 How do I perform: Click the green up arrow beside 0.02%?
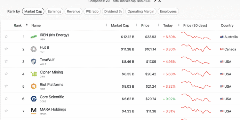coord(164,99)
